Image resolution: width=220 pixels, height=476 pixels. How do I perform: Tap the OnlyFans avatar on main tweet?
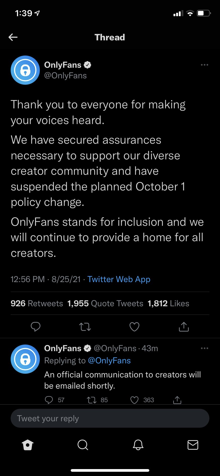[25, 70]
